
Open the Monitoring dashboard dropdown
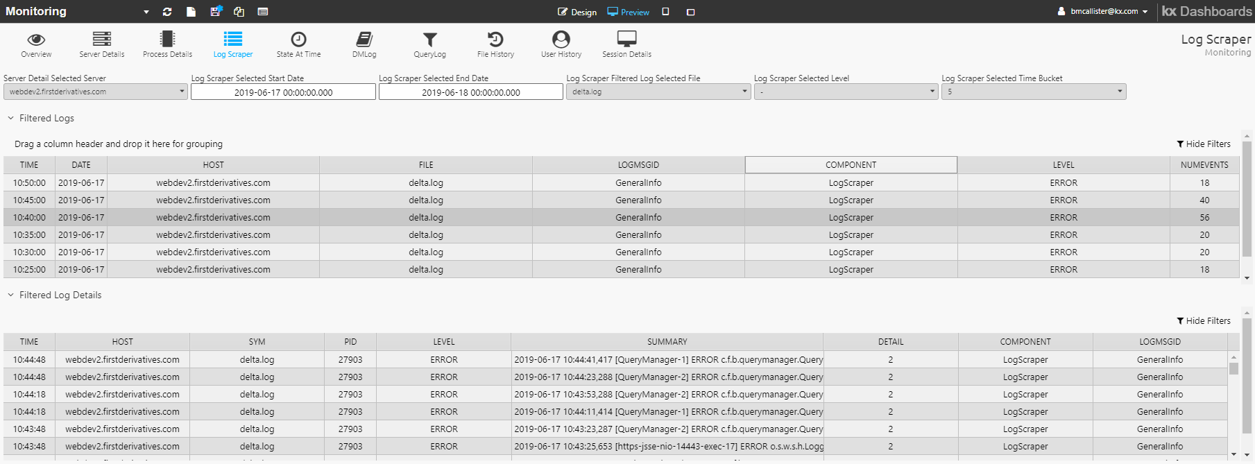[146, 12]
